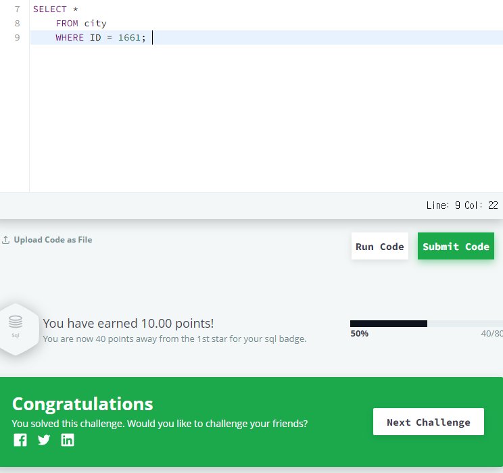Click line number 7 in the gutter
This screenshot has width=503, height=473.
tap(18, 9)
